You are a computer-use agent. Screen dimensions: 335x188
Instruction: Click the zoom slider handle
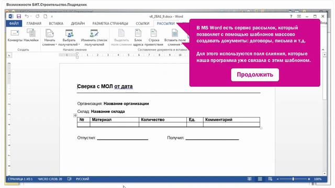tap(293, 179)
